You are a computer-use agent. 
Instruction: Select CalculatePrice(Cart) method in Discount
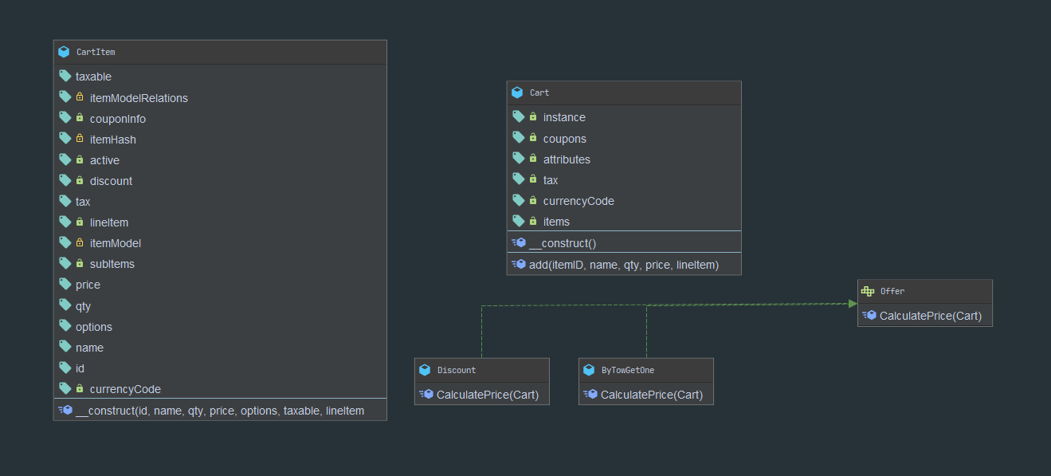(487, 395)
